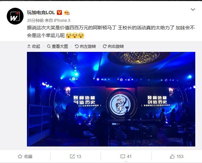
Task: Like the post with thumbs-up 153
Action: pyautogui.click(x=176, y=156)
